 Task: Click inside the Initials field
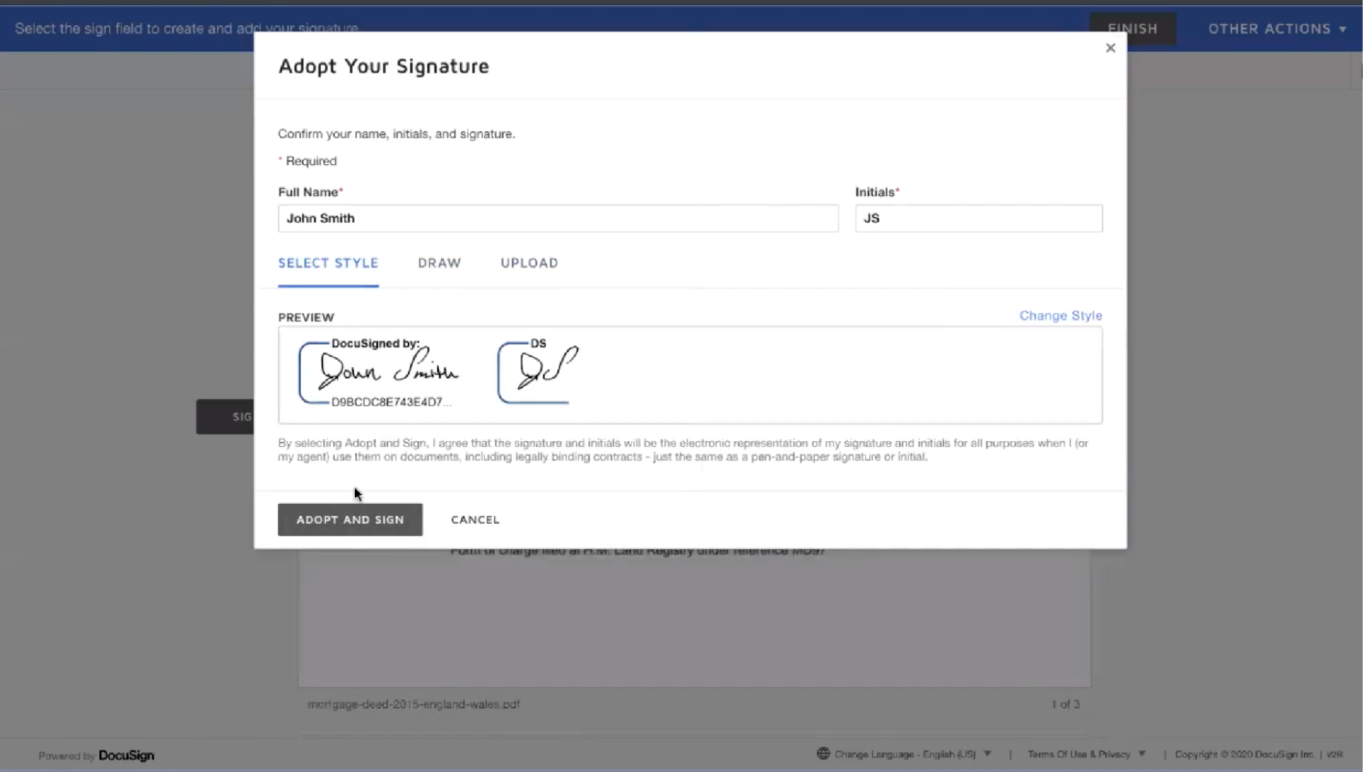coord(978,218)
